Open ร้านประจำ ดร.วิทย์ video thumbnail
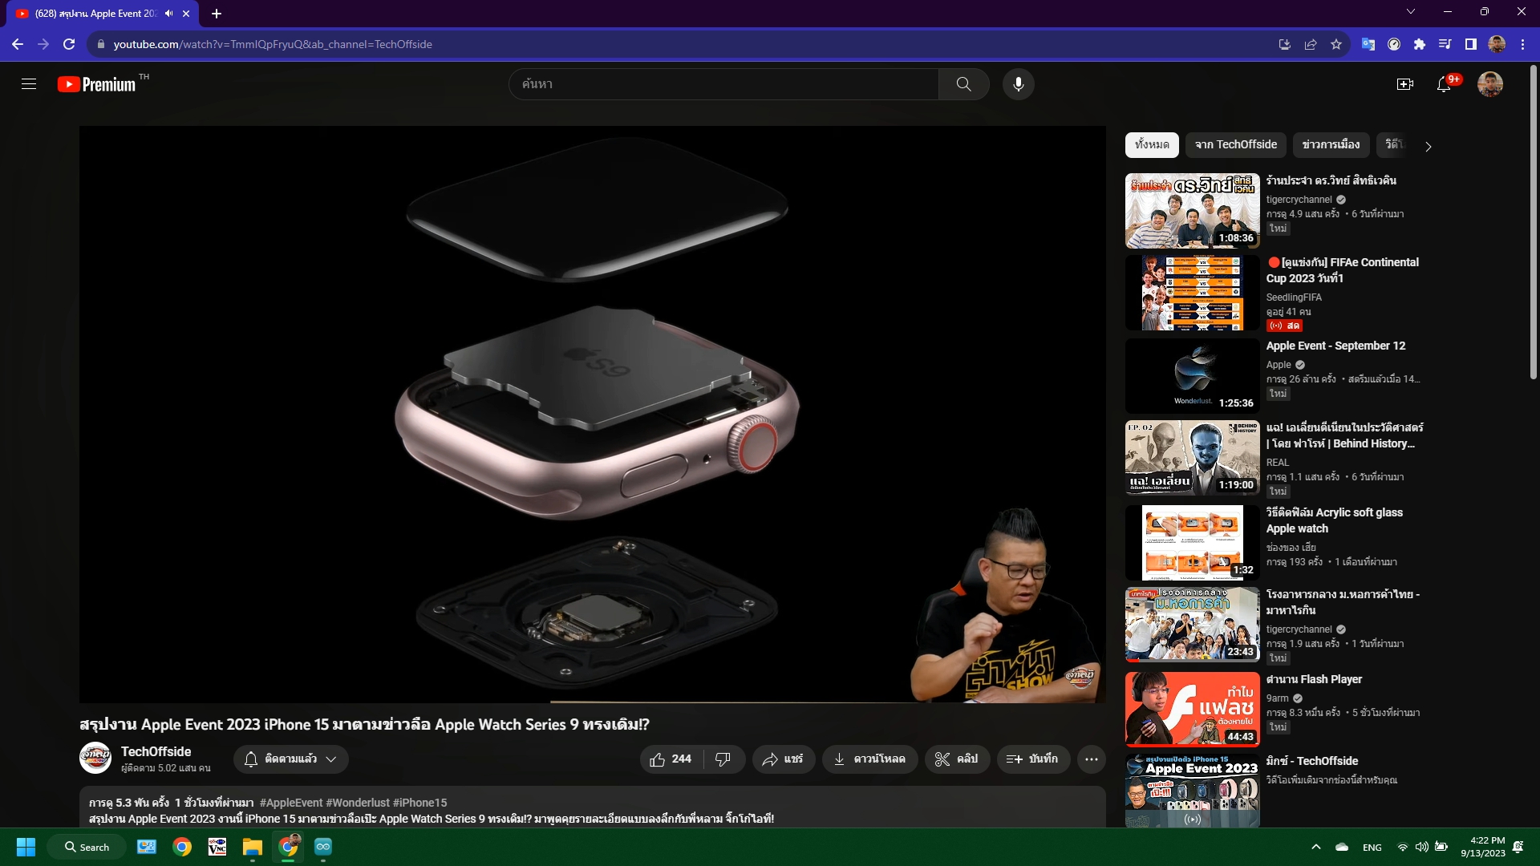Viewport: 1540px width, 866px height. (1192, 211)
